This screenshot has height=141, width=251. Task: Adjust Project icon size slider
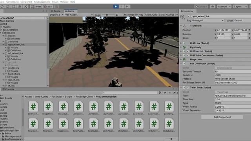coord(171,139)
